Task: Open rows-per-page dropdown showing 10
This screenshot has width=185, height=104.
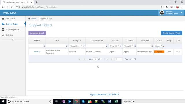Action: pos(118,59)
